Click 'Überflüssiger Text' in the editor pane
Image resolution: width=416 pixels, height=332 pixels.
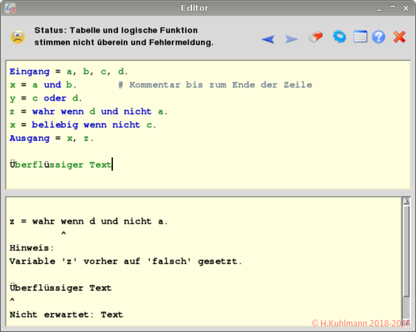60,165
